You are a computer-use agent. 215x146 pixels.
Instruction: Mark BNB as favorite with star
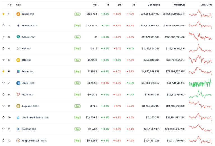click(4, 60)
